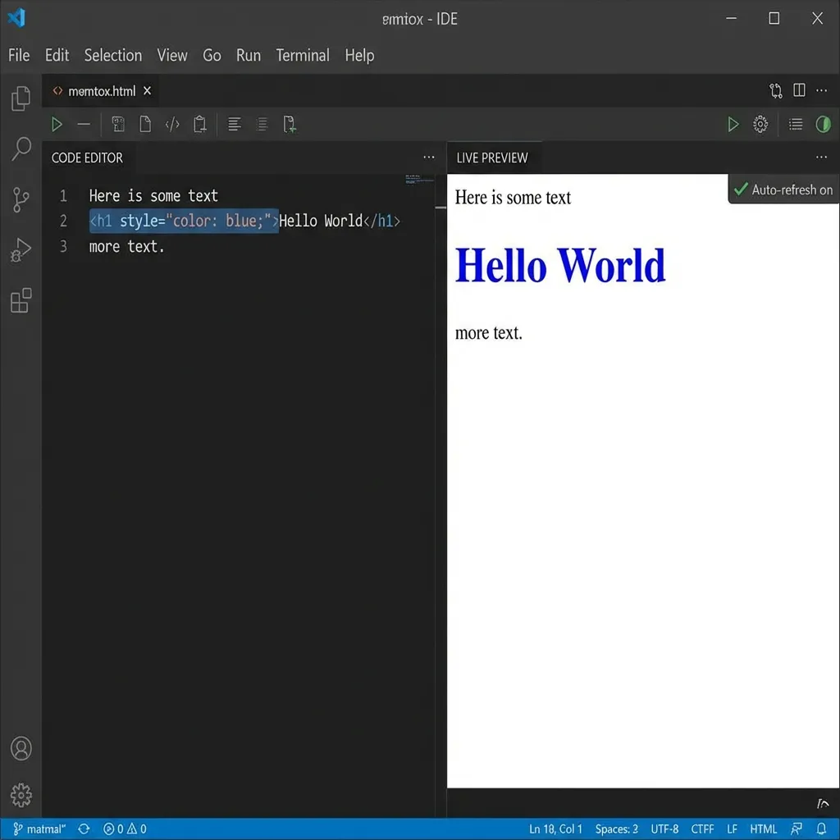
Task: Select the Search icon in the sidebar
Action: (x=21, y=148)
